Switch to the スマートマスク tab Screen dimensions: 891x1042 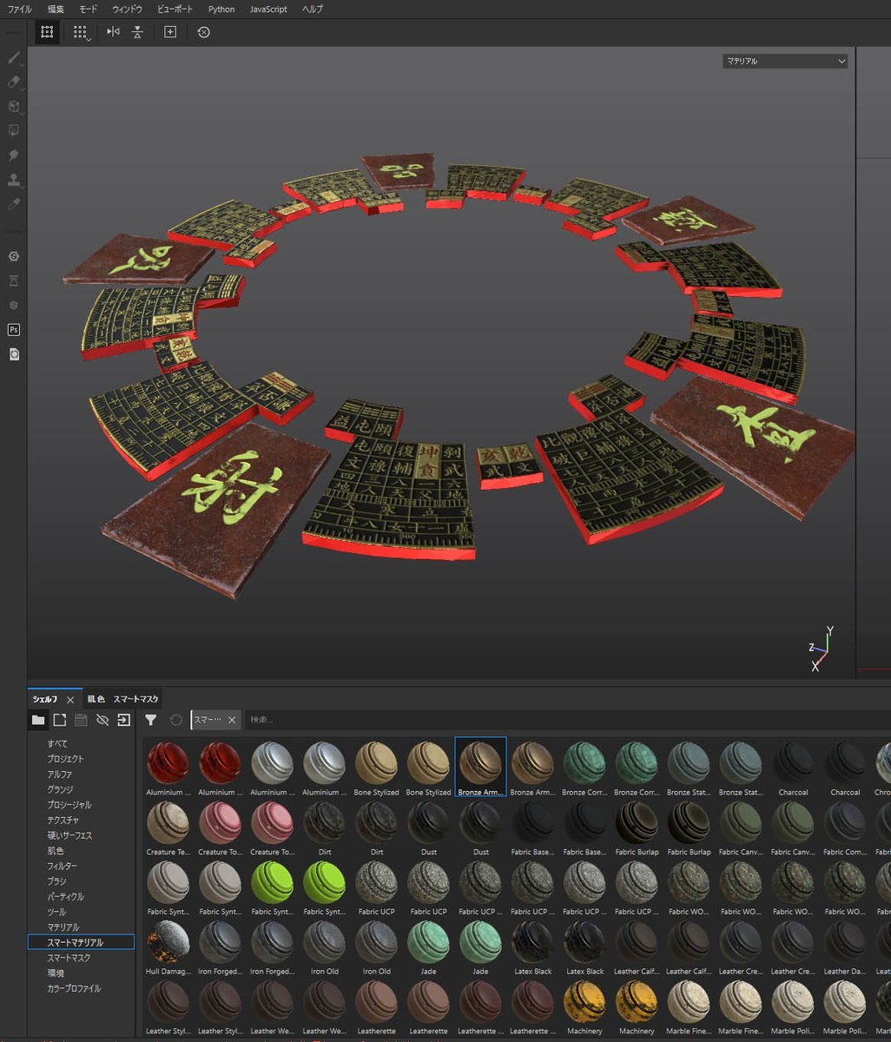(135, 699)
